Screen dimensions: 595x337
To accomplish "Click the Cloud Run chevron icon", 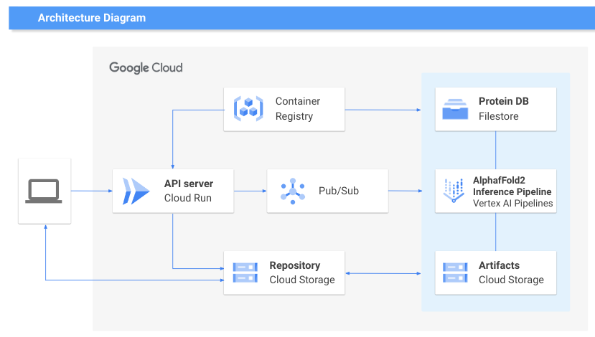I will tap(136, 191).
